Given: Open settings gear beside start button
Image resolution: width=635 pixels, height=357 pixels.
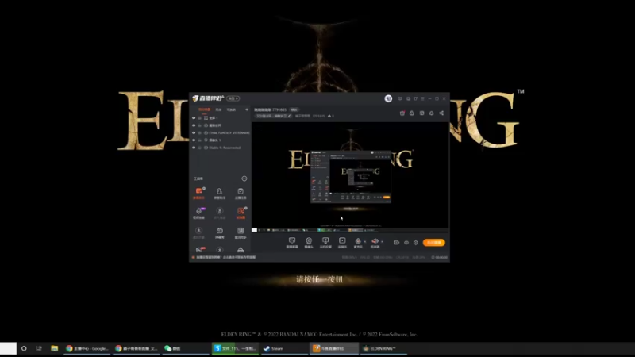Looking at the screenshot, I should pyautogui.click(x=415, y=243).
